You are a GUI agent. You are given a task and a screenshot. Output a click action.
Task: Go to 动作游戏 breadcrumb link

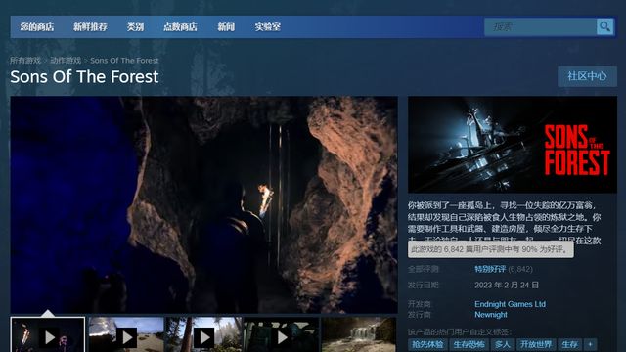click(x=66, y=61)
